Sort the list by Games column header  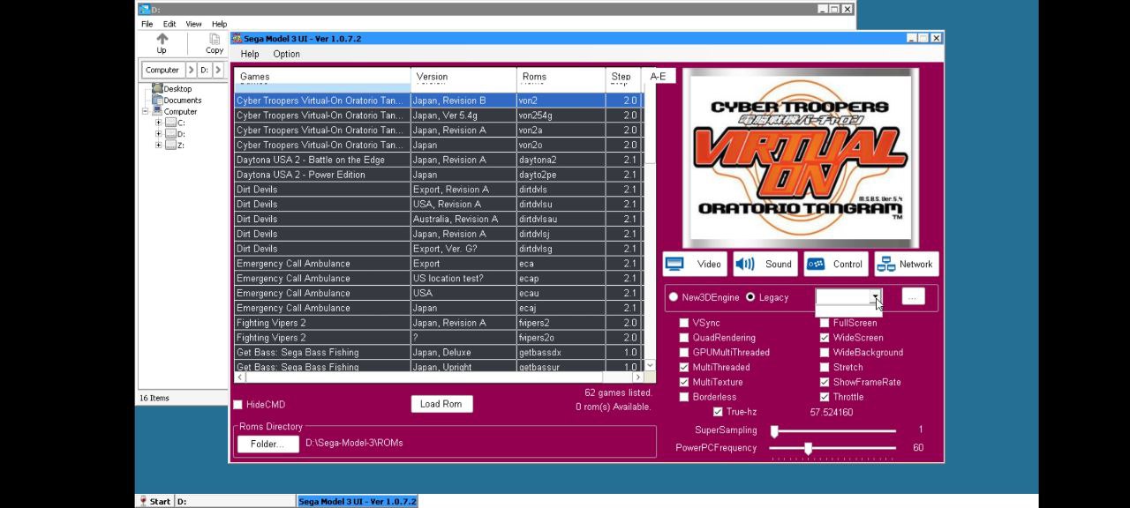[322, 77]
